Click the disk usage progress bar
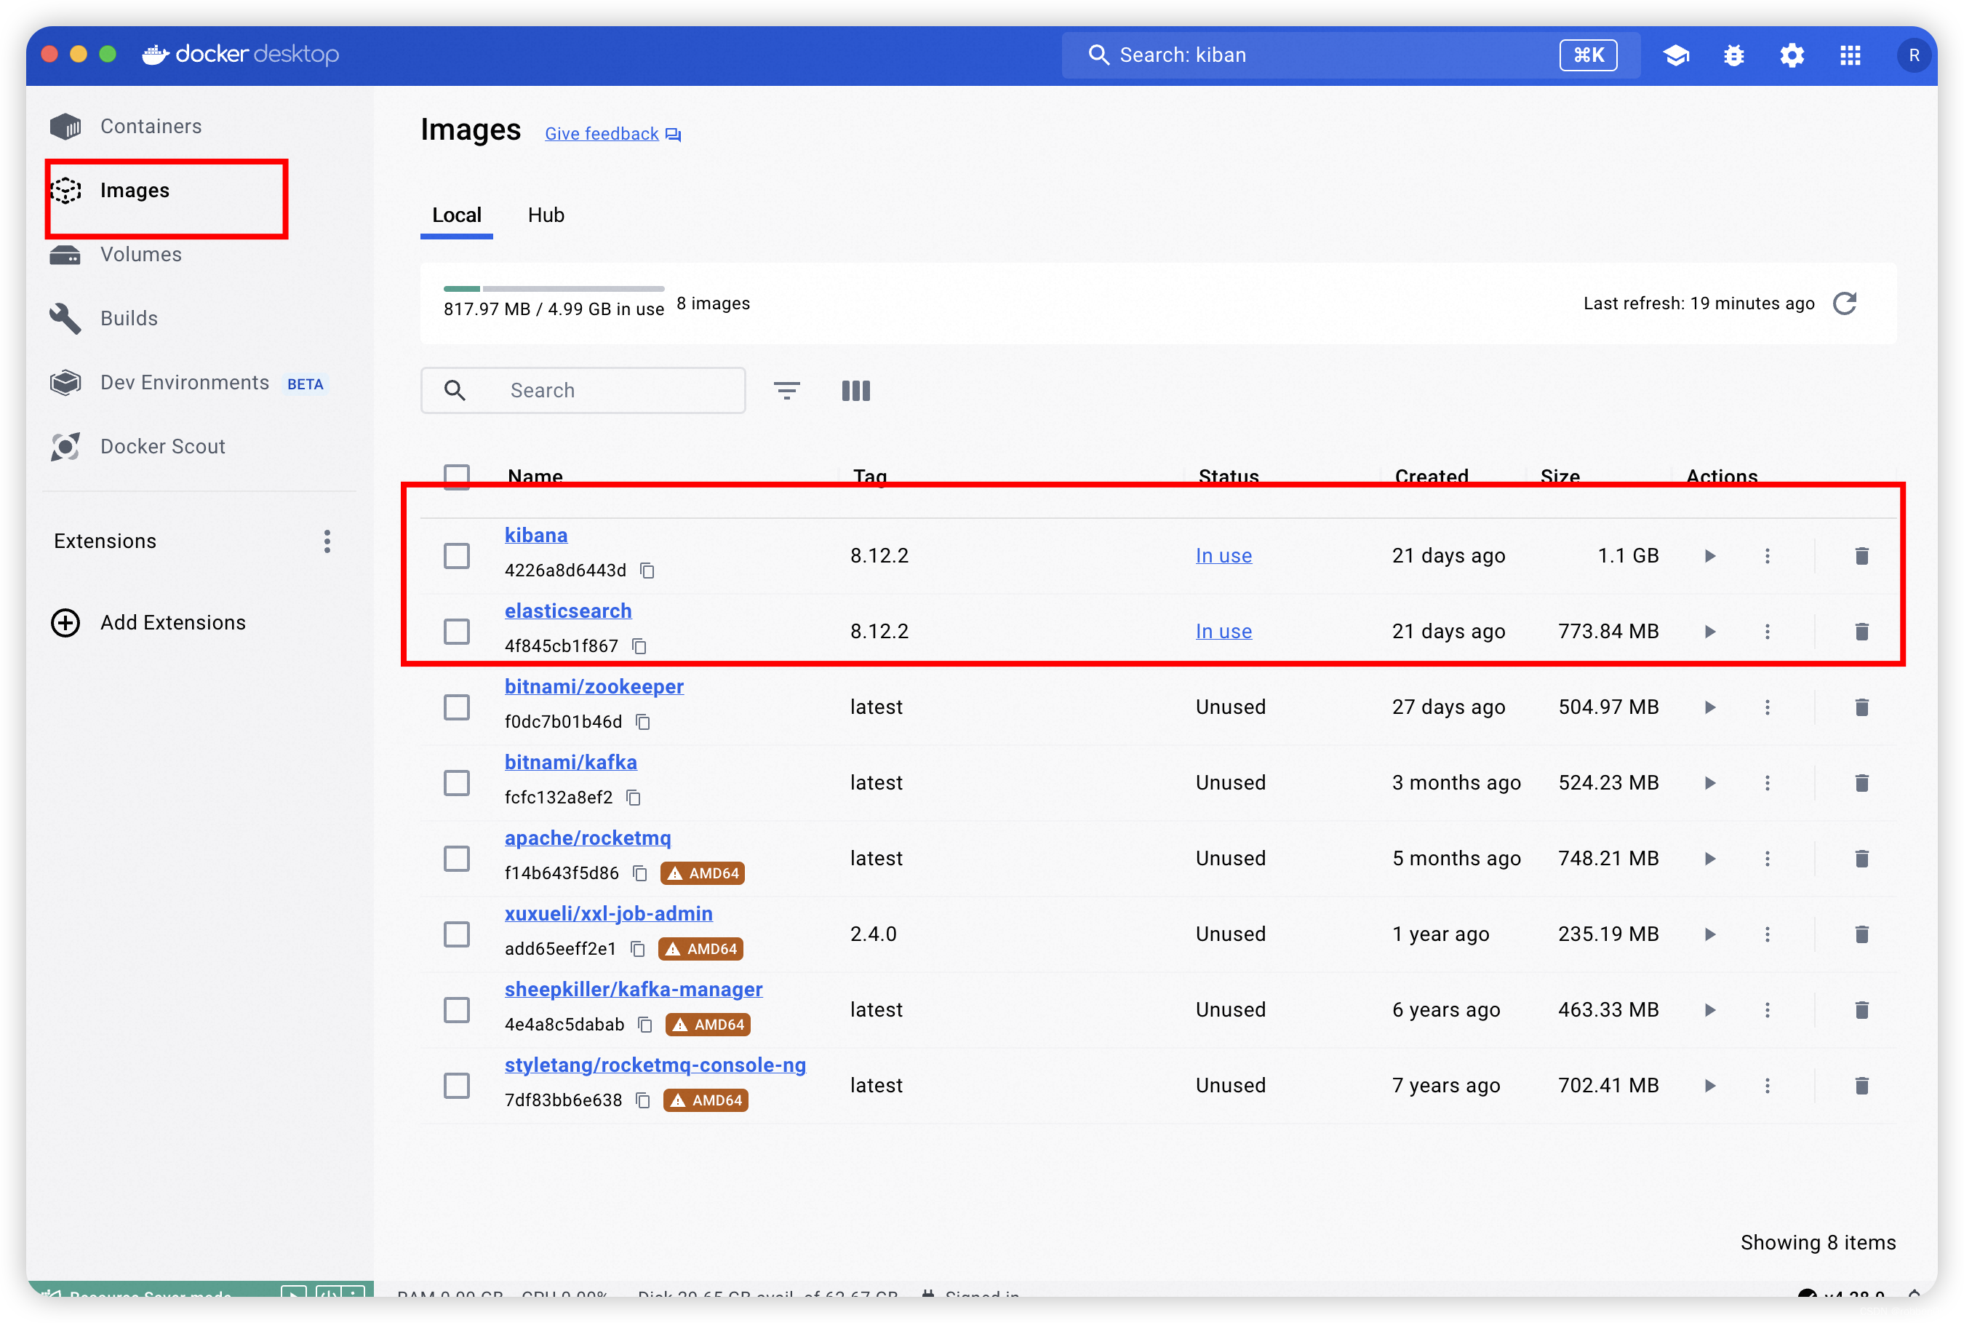1964x1323 pixels. 553,290
